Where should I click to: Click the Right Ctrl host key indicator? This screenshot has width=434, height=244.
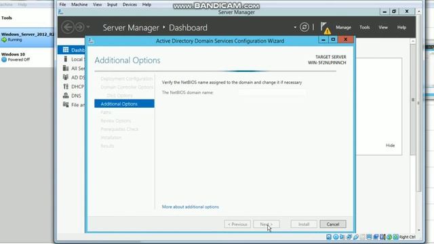(x=408, y=237)
